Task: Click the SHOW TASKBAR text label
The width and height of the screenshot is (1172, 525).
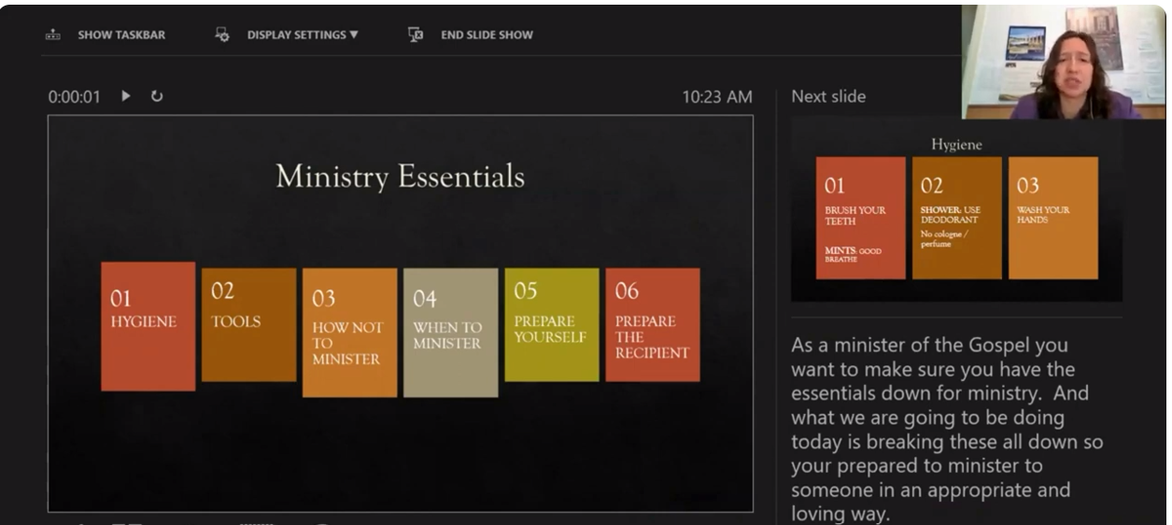Action: (121, 35)
